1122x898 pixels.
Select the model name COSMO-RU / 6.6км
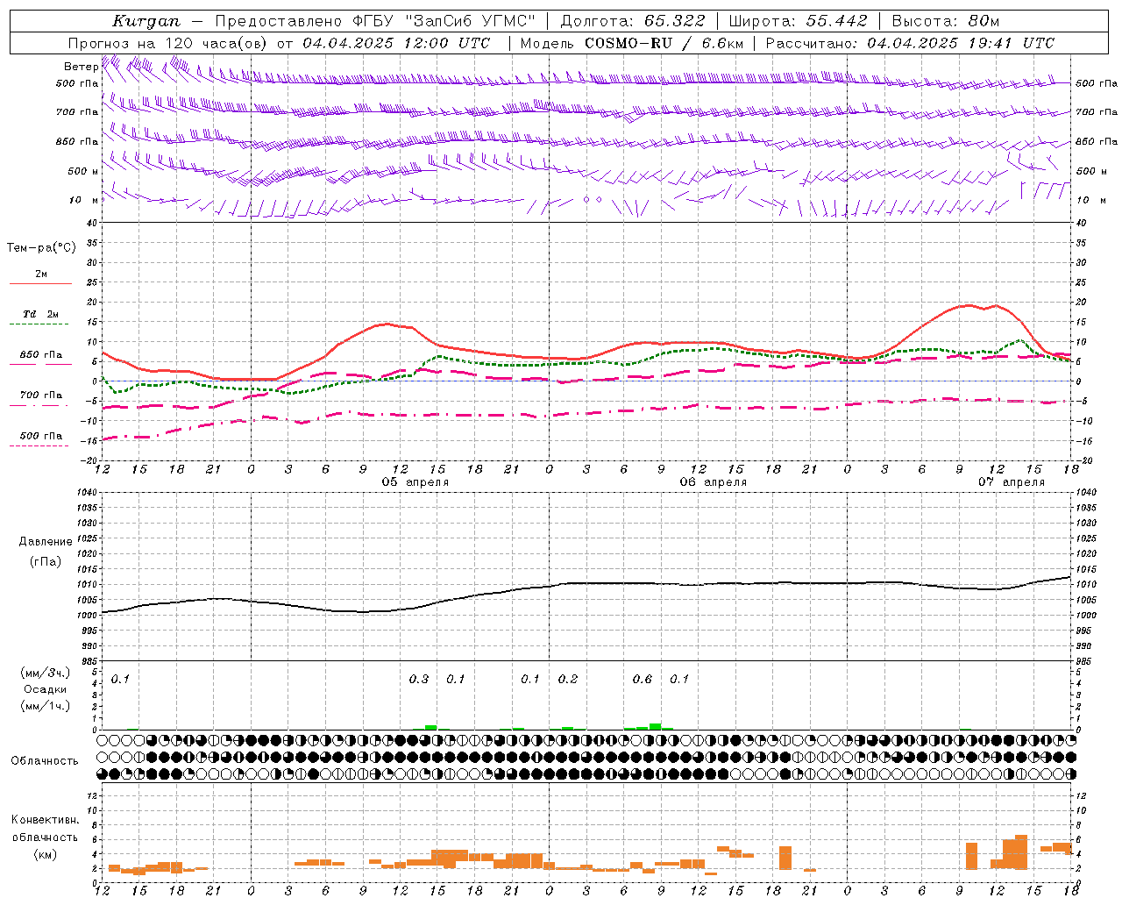pos(664,43)
